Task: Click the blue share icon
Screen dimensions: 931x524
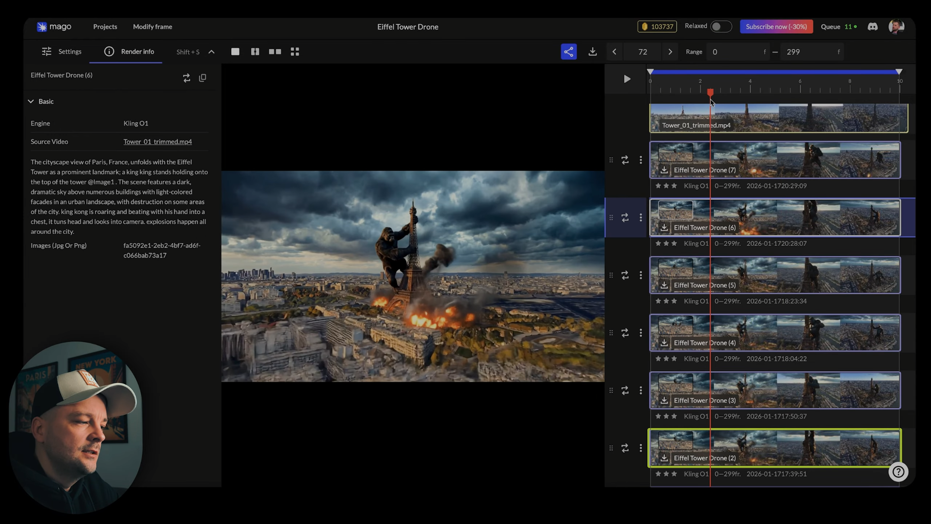Action: (569, 52)
